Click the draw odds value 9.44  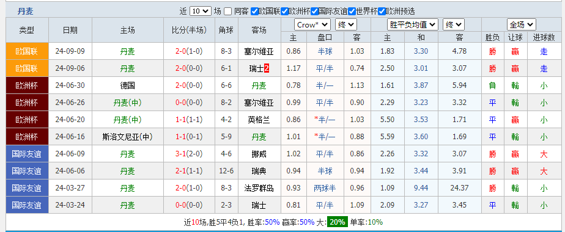(x=421, y=188)
